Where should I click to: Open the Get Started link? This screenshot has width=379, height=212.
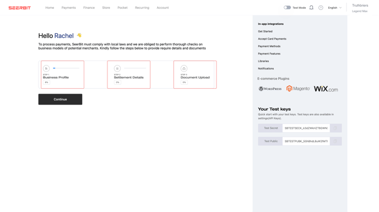[x=265, y=31]
